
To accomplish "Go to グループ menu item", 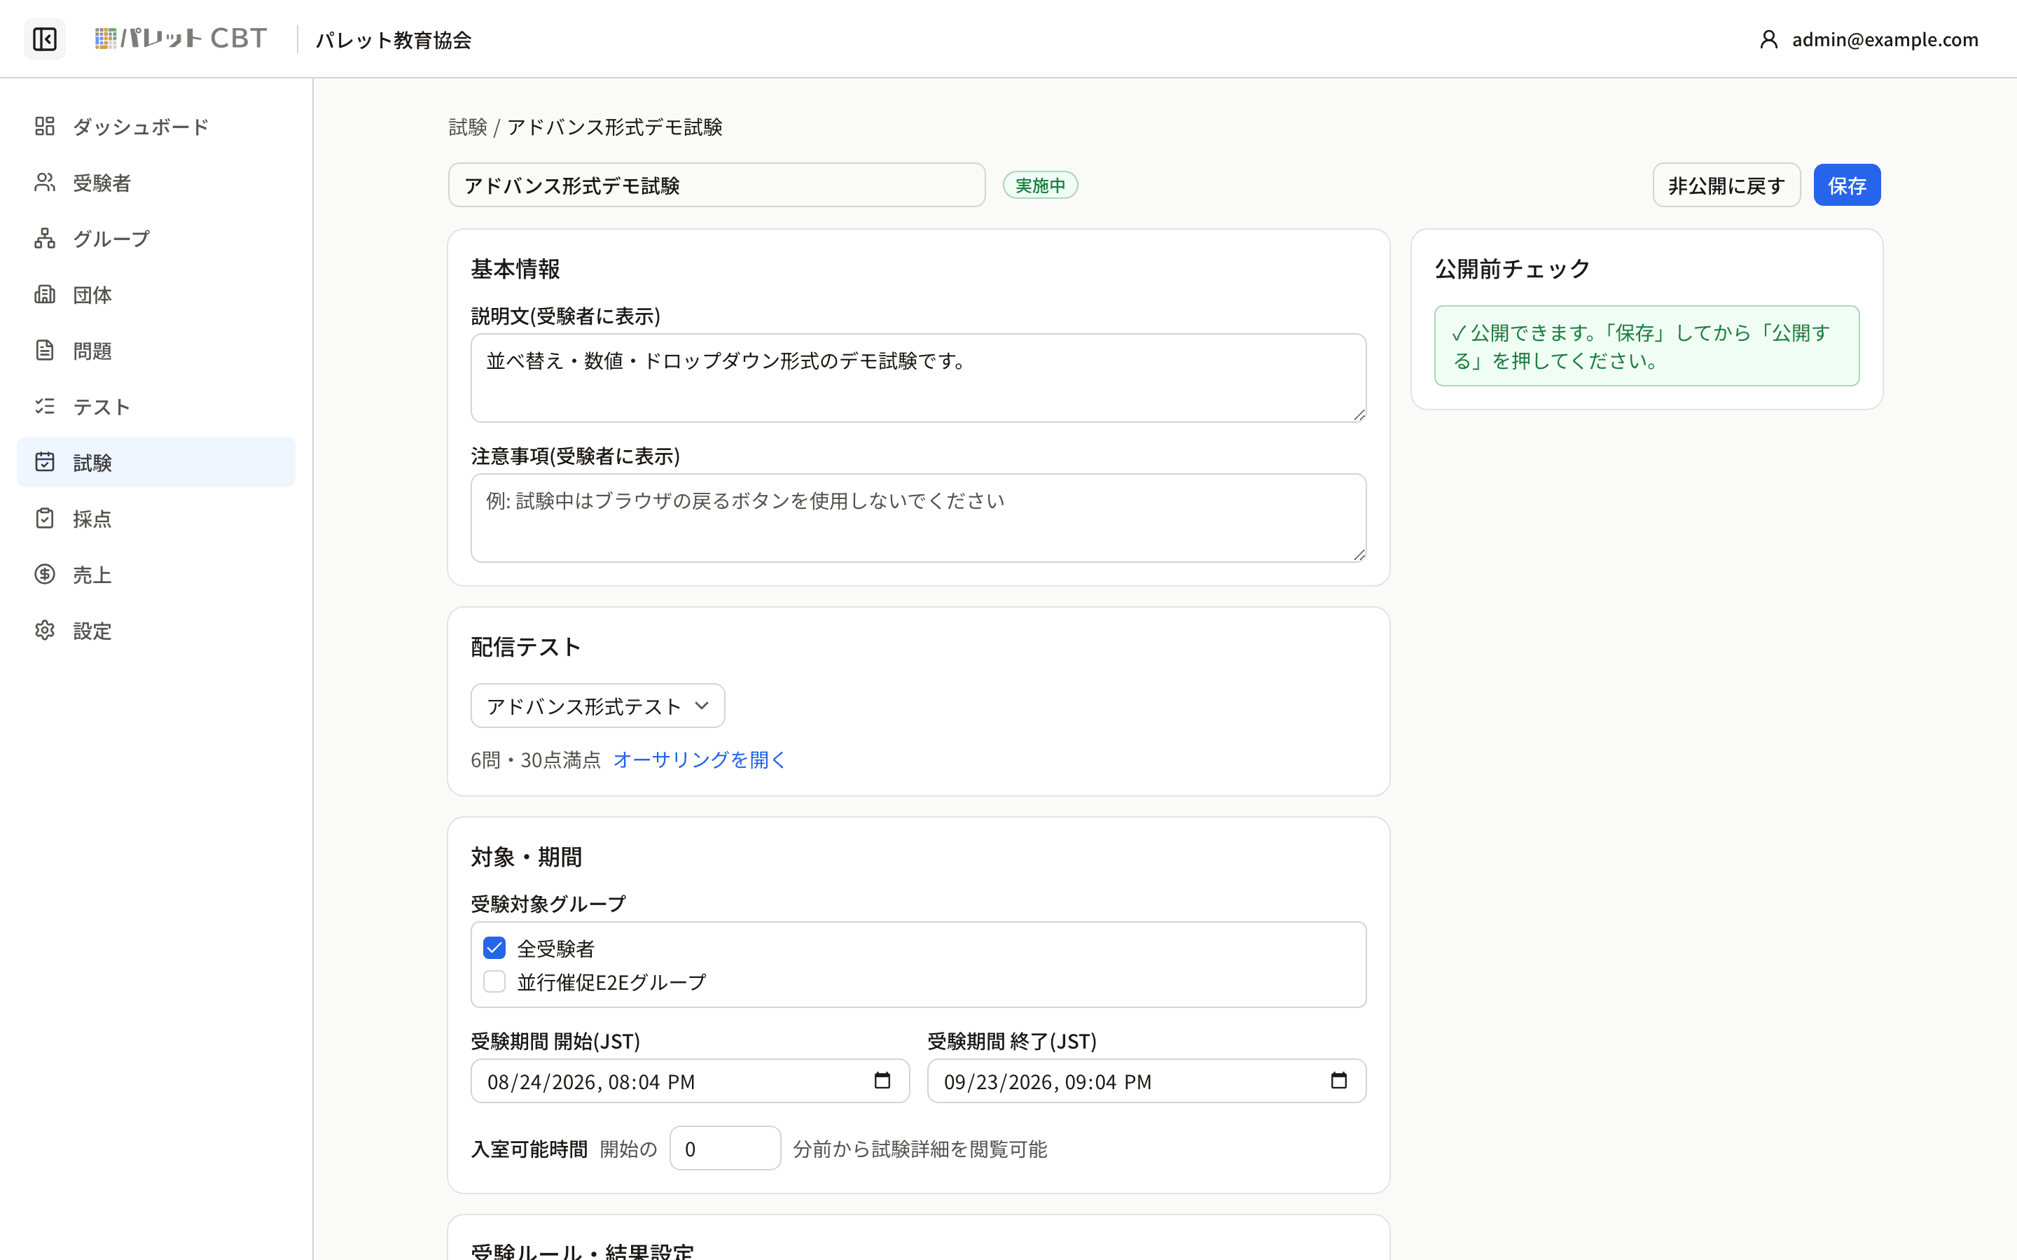I will pos(156,238).
